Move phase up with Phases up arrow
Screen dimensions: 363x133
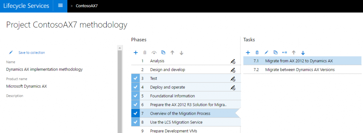point(172,53)
